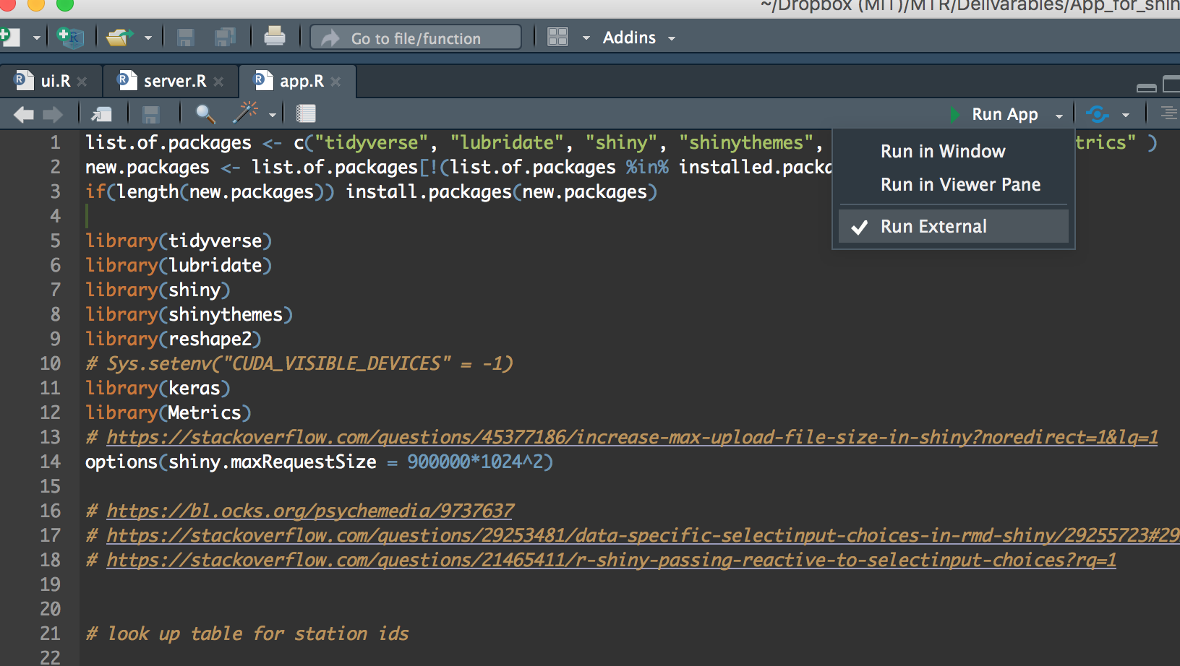The image size is (1180, 666).
Task: Open the data-specific-selectinput-choices stackoverflow link
Action: (643, 535)
